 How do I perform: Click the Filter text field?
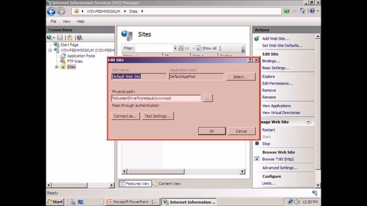click(x=154, y=48)
